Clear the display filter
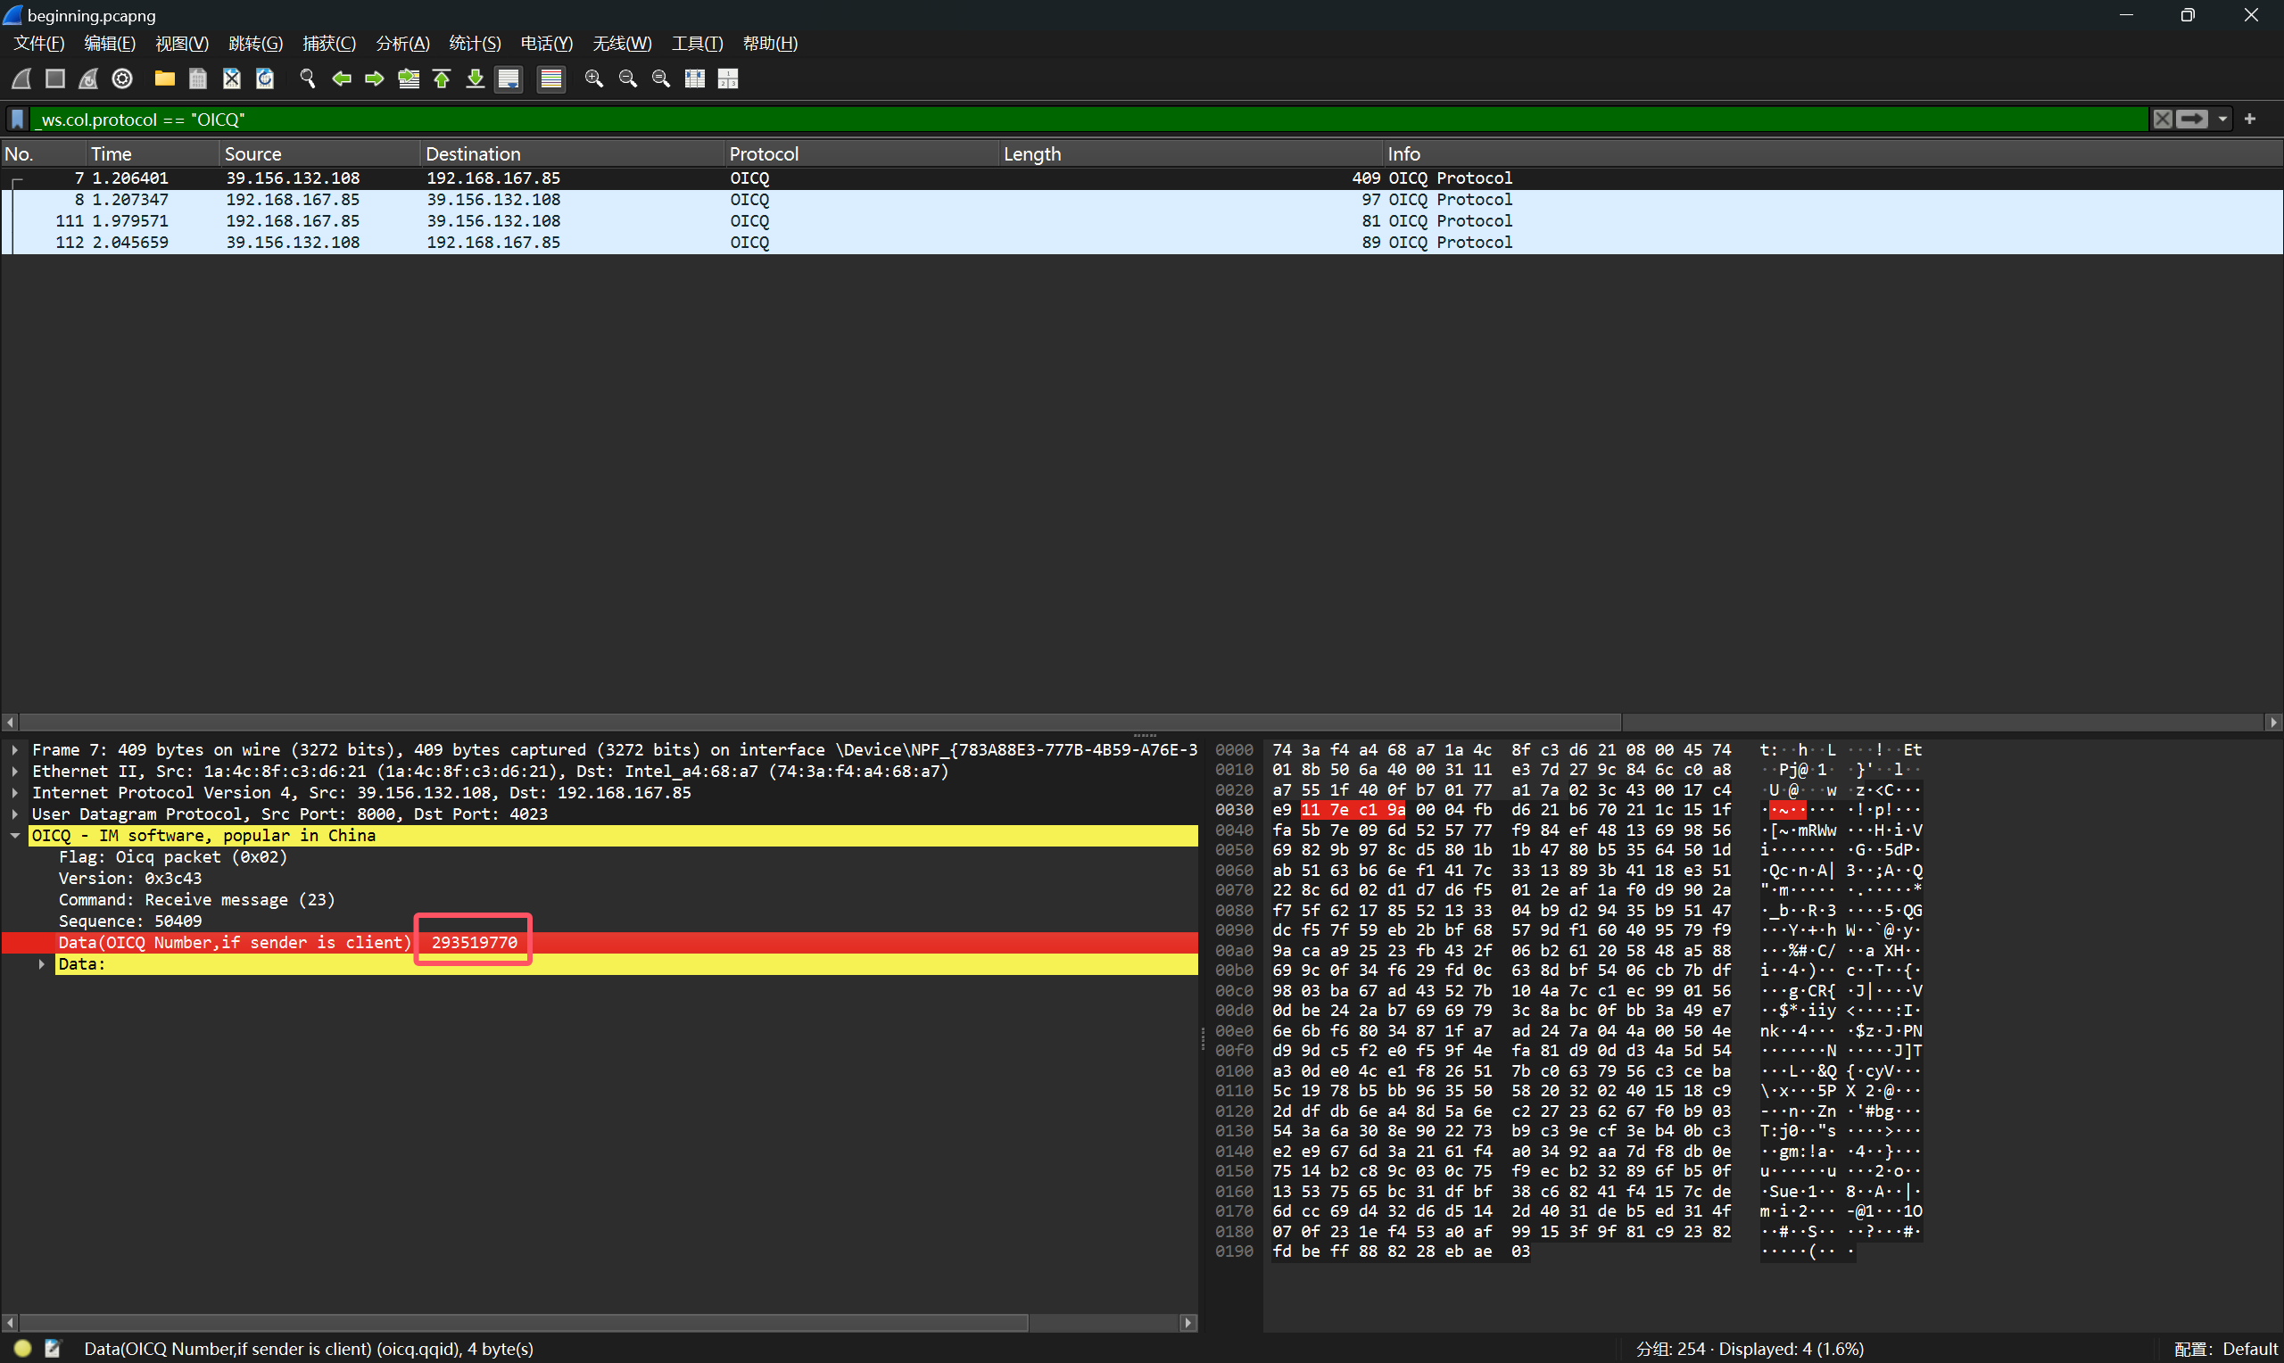Viewport: 2284px width, 1363px height. click(x=2163, y=120)
